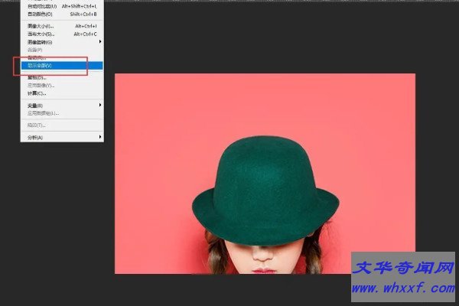Viewport: 459px width, 306px height.
Task: Select 自动对比度 (Auto Contrast) menu item
Action: 41,6
